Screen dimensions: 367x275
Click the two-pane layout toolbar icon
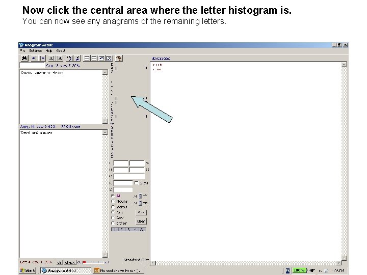pyautogui.click(x=94, y=58)
